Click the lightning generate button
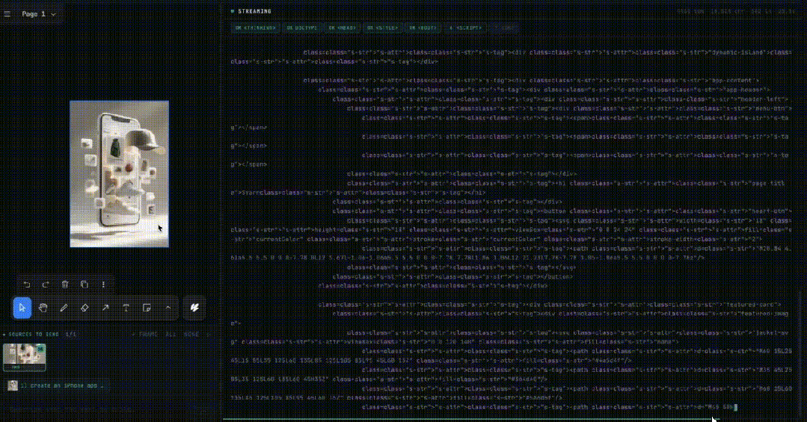This screenshot has height=422, width=807. pos(194,308)
